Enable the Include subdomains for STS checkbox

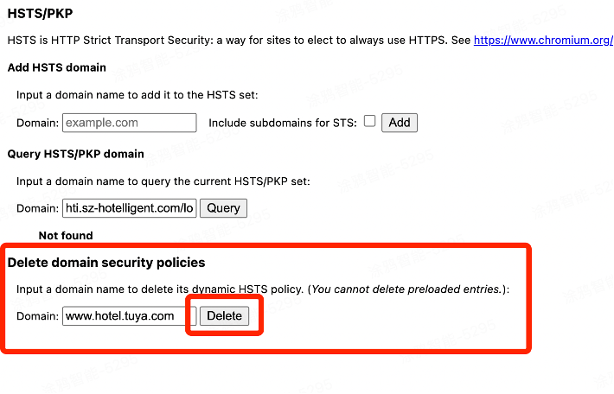tap(369, 122)
